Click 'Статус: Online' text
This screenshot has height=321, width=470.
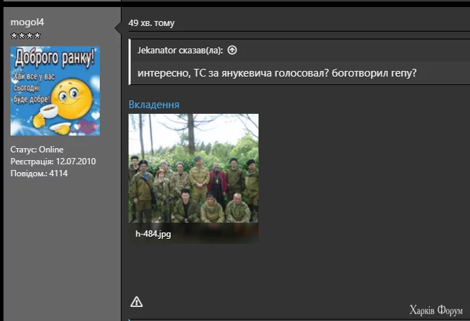click(x=37, y=150)
